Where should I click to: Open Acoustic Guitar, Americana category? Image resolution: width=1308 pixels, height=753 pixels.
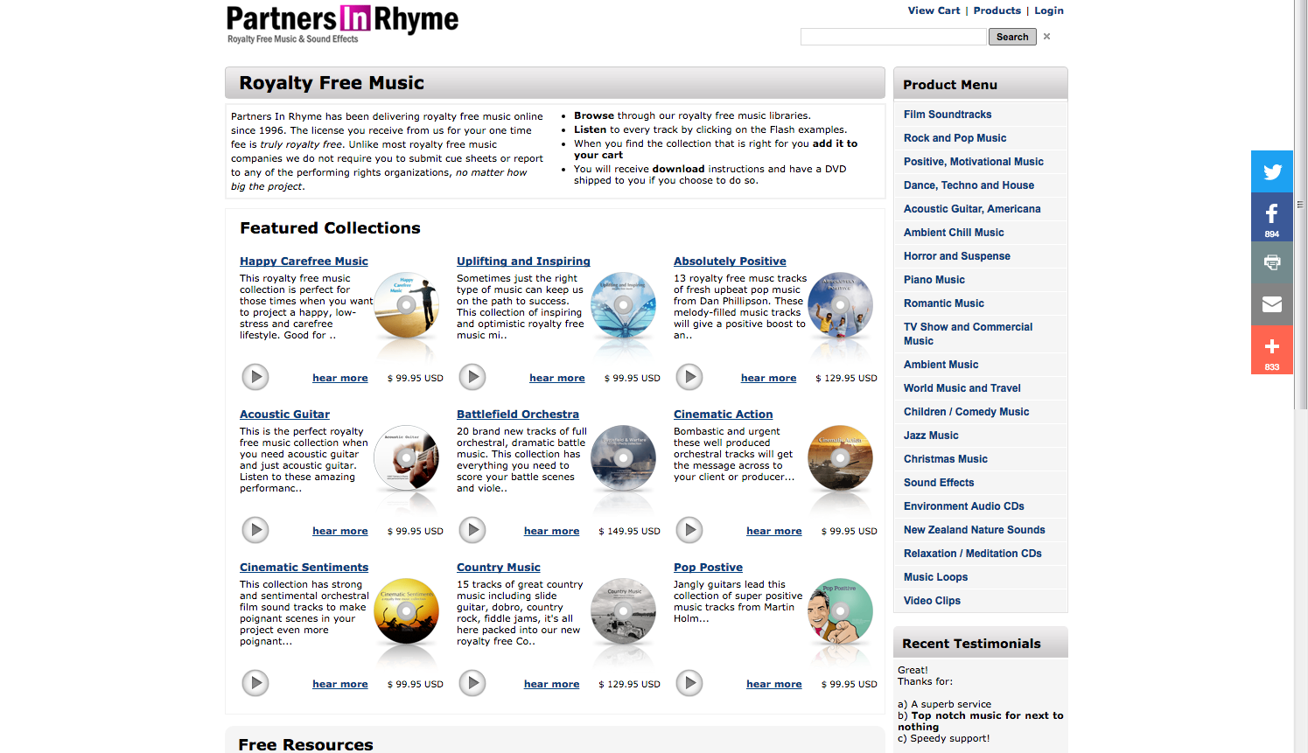972,209
